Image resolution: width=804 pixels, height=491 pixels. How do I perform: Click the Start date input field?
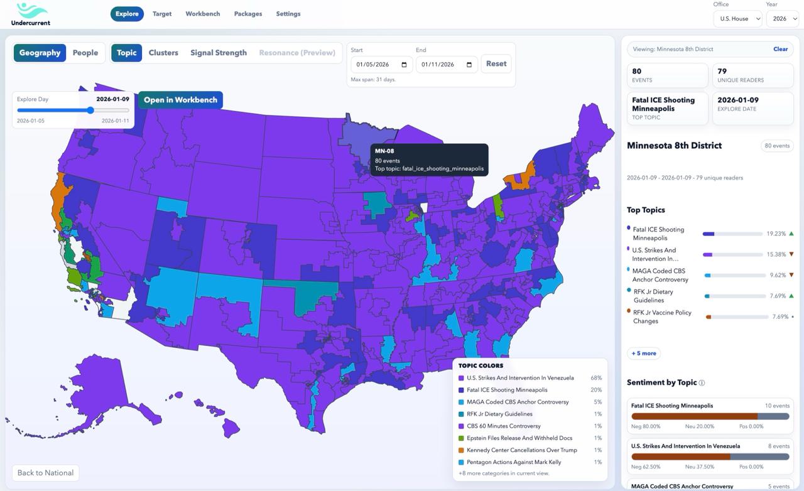[x=376, y=64]
